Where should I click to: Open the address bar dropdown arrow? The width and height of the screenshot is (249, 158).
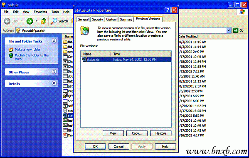[x=229, y=30]
